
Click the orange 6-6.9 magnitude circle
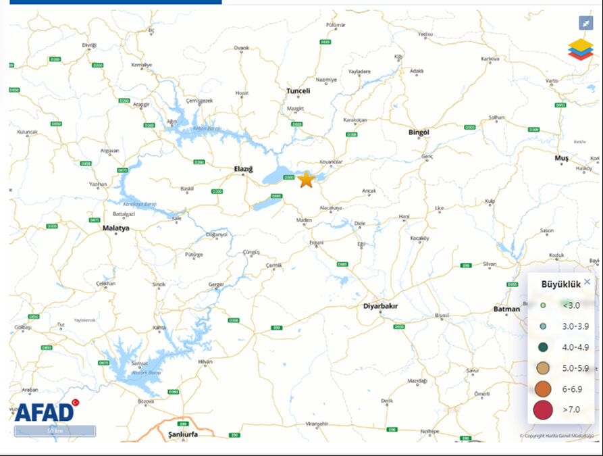(x=543, y=389)
